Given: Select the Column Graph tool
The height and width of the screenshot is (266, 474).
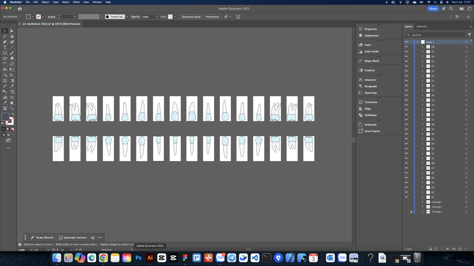Looking at the screenshot, I should [5, 97].
